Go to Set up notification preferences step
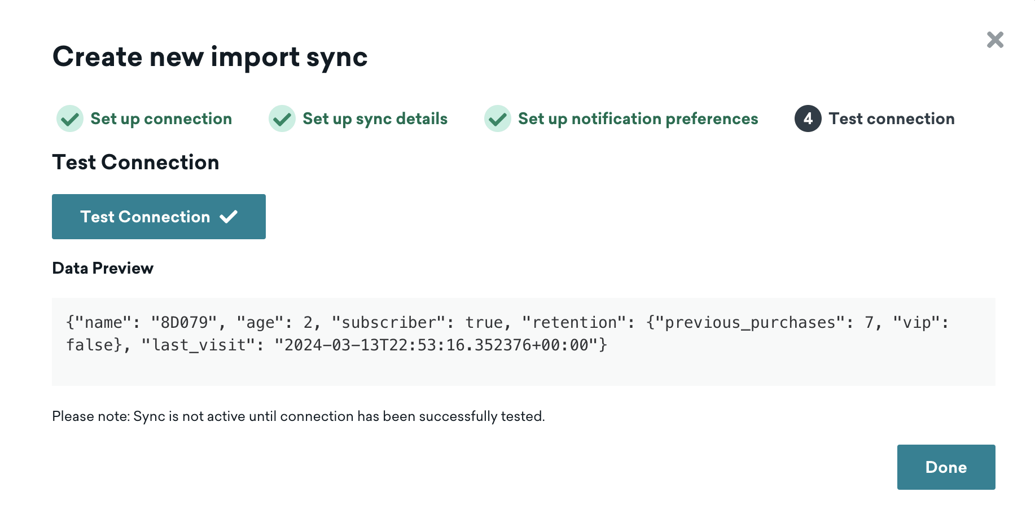 pos(638,119)
